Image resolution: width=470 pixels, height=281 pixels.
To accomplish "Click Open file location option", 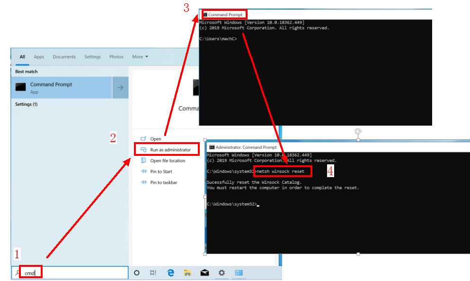I will (168, 161).
